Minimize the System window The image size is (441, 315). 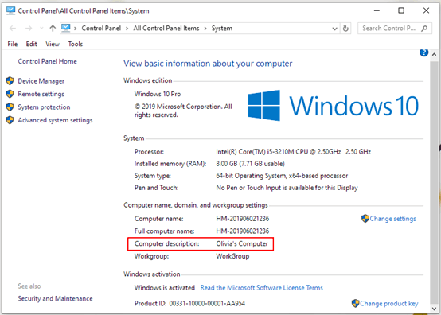[x=377, y=10]
